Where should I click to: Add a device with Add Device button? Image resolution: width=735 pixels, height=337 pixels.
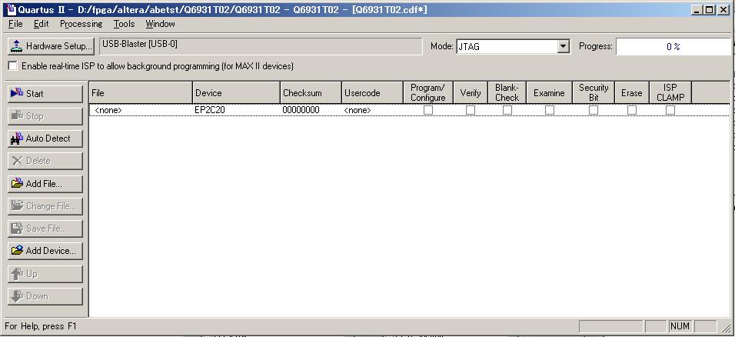click(x=45, y=251)
